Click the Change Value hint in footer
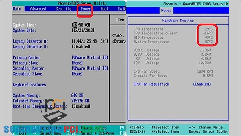Viewport: 241px width, 136px height. (206, 127)
